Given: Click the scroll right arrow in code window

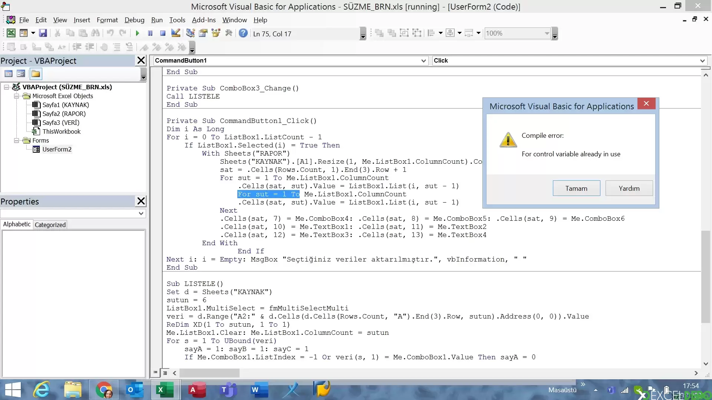Looking at the screenshot, I should pos(696,373).
